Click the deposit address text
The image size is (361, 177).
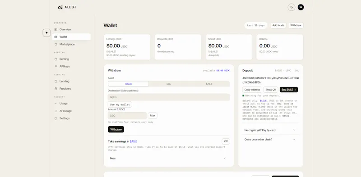pos(270,80)
